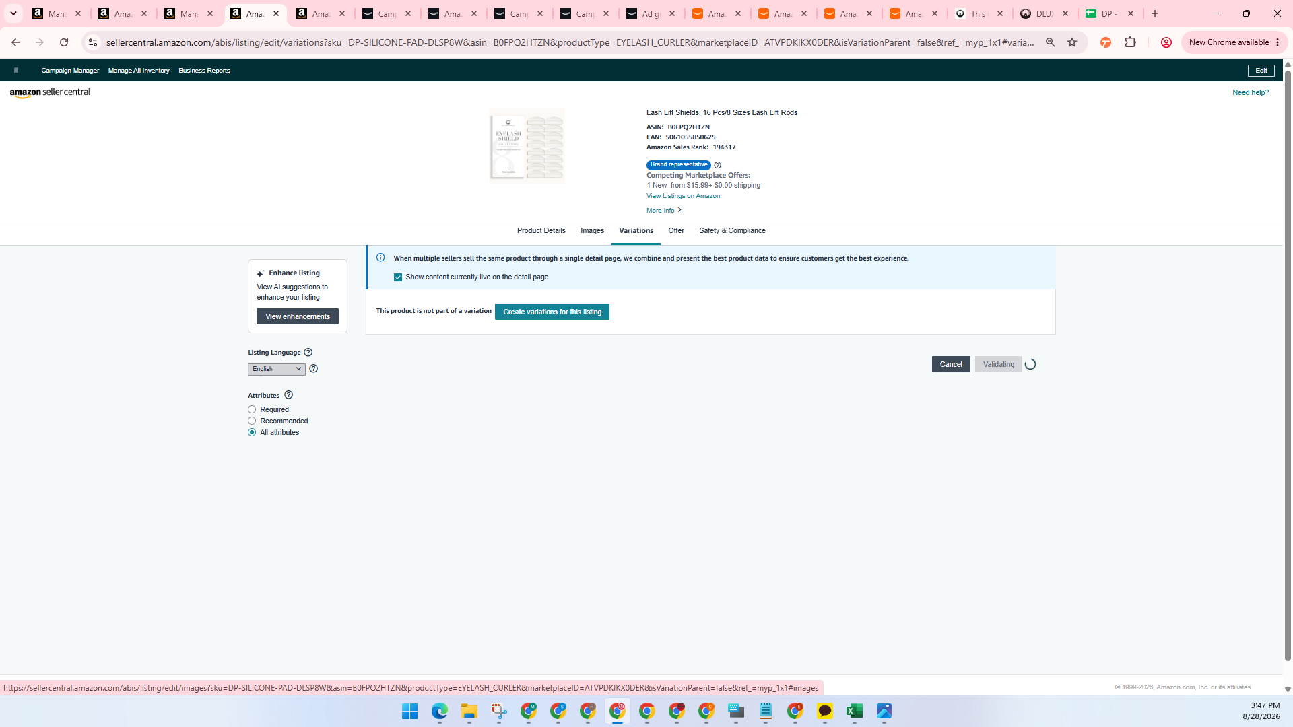Open the Chrome profile avatar icon
Image resolution: width=1293 pixels, height=727 pixels.
click(1166, 42)
